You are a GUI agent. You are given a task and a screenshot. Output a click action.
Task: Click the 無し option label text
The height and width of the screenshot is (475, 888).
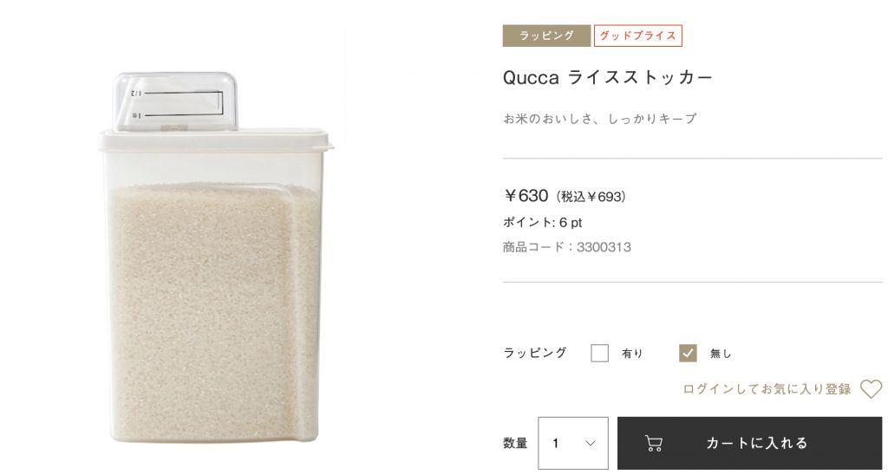click(x=721, y=354)
